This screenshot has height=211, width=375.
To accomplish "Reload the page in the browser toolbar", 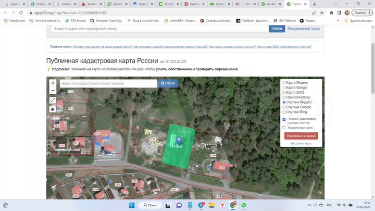I will click(x=22, y=13).
